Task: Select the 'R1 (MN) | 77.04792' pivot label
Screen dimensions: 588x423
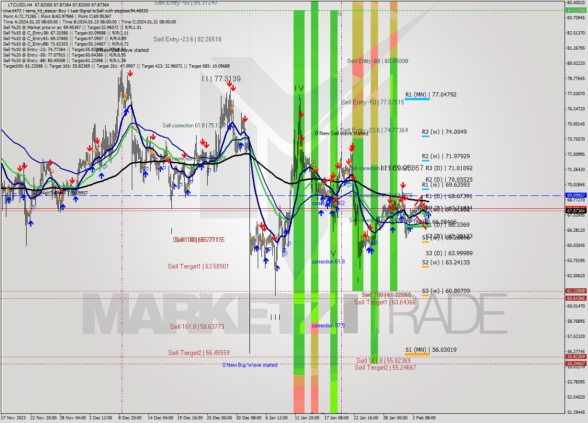Action: [431, 95]
